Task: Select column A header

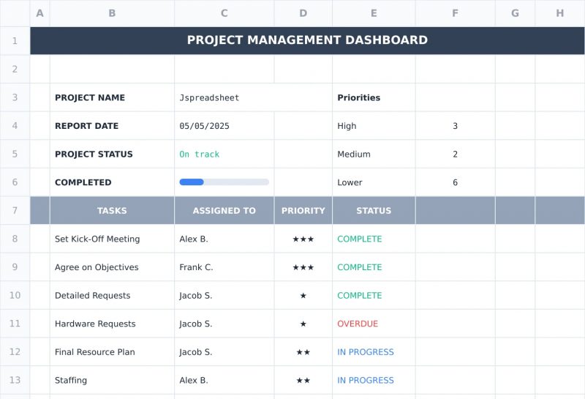Action: click(40, 13)
